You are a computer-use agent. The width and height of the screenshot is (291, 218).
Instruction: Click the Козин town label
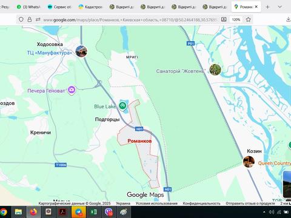tap(254, 151)
